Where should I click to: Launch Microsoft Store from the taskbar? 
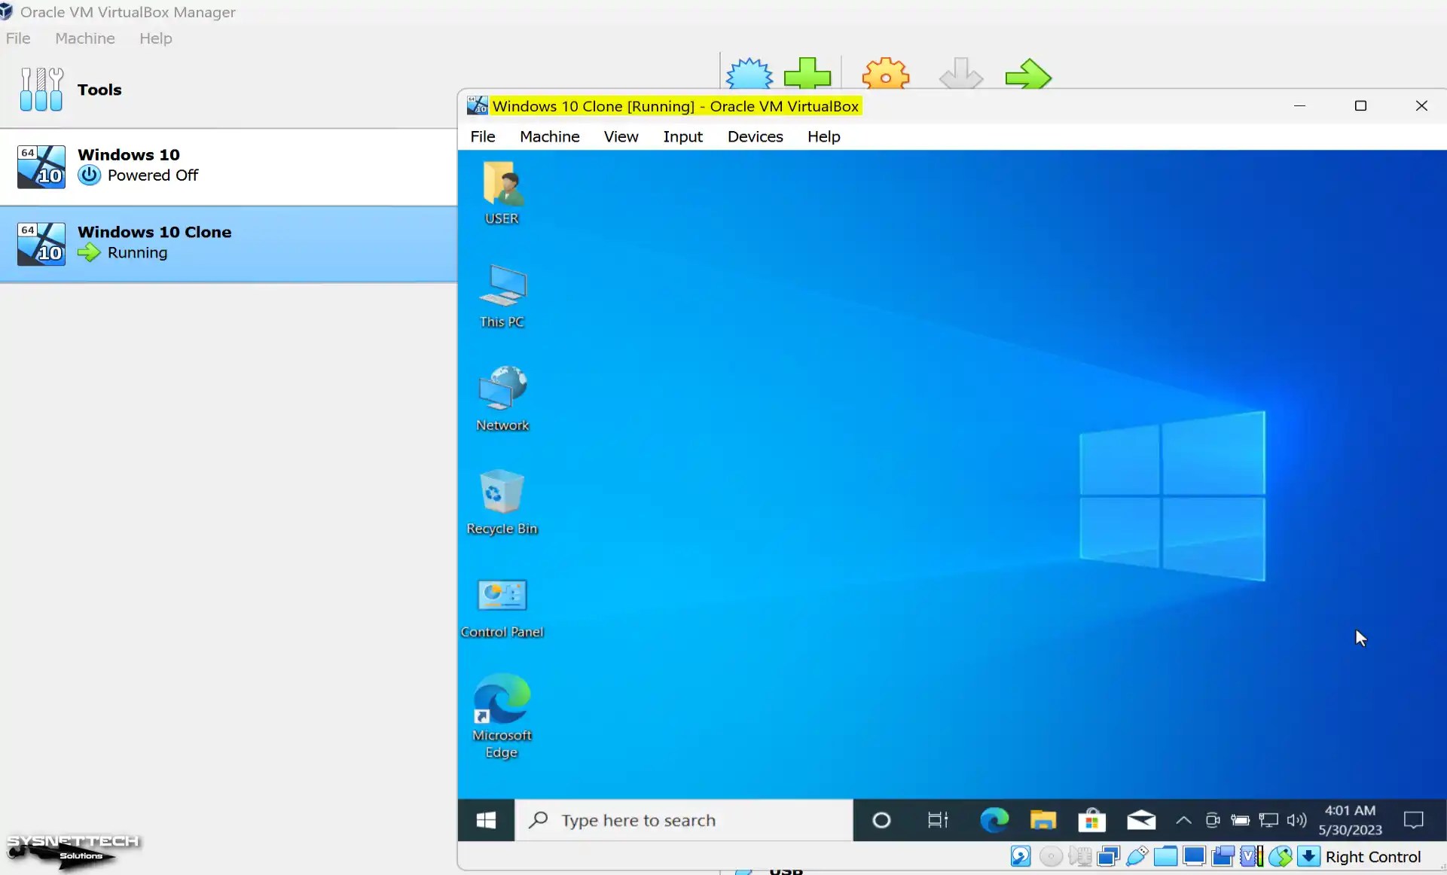(x=1092, y=820)
